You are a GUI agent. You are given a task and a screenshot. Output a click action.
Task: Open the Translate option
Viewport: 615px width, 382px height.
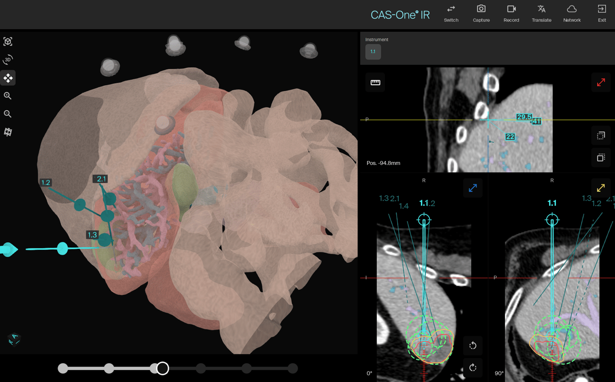(541, 13)
